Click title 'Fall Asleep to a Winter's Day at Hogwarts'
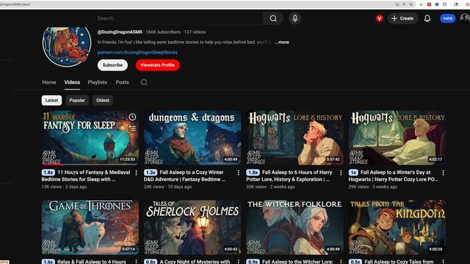 pyautogui.click(x=394, y=176)
